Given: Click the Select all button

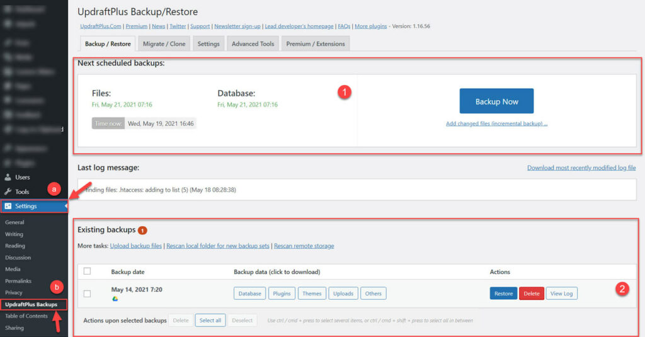Looking at the screenshot, I should click(x=210, y=321).
